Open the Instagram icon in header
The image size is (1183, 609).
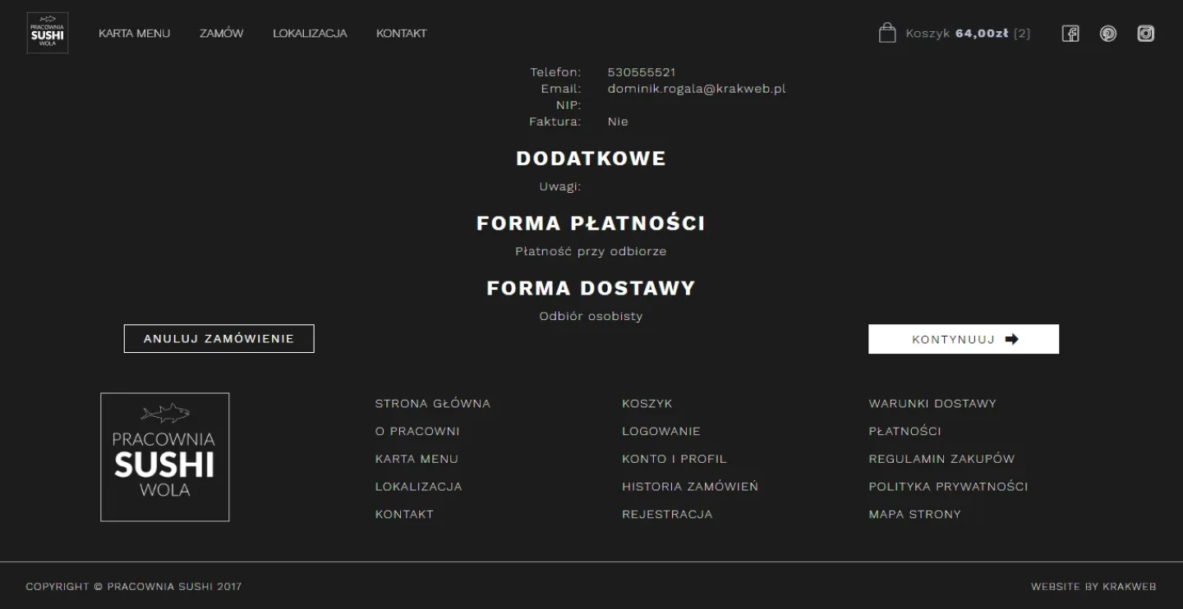click(1146, 34)
